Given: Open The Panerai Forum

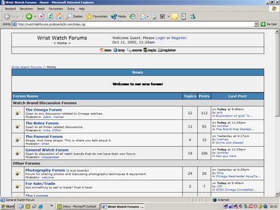Looking at the screenshot, I should pyautogui.click(x=44, y=137).
